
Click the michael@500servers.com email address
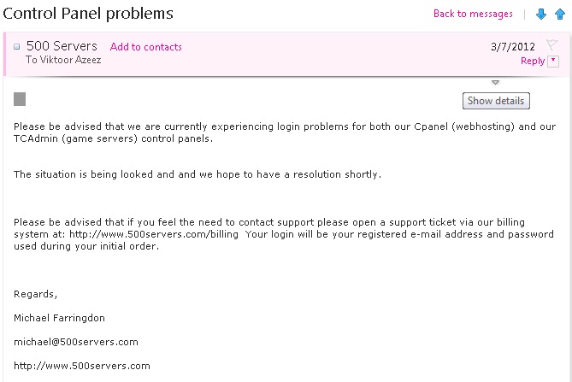[76, 342]
